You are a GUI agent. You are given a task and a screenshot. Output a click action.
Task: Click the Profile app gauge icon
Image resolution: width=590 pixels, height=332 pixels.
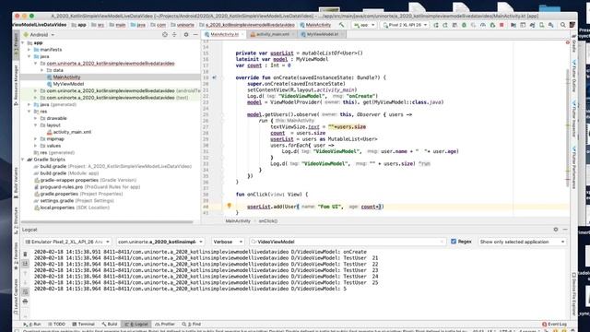483,25
